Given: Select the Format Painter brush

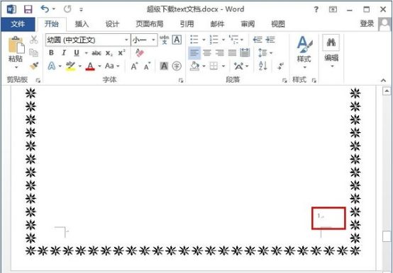Looking at the screenshot, I should pos(34,66).
